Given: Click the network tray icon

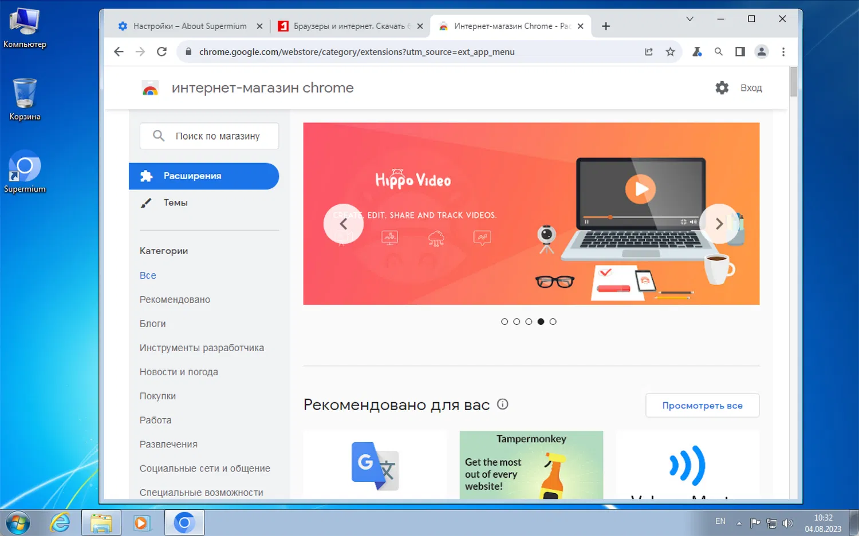Looking at the screenshot, I should coord(772,523).
